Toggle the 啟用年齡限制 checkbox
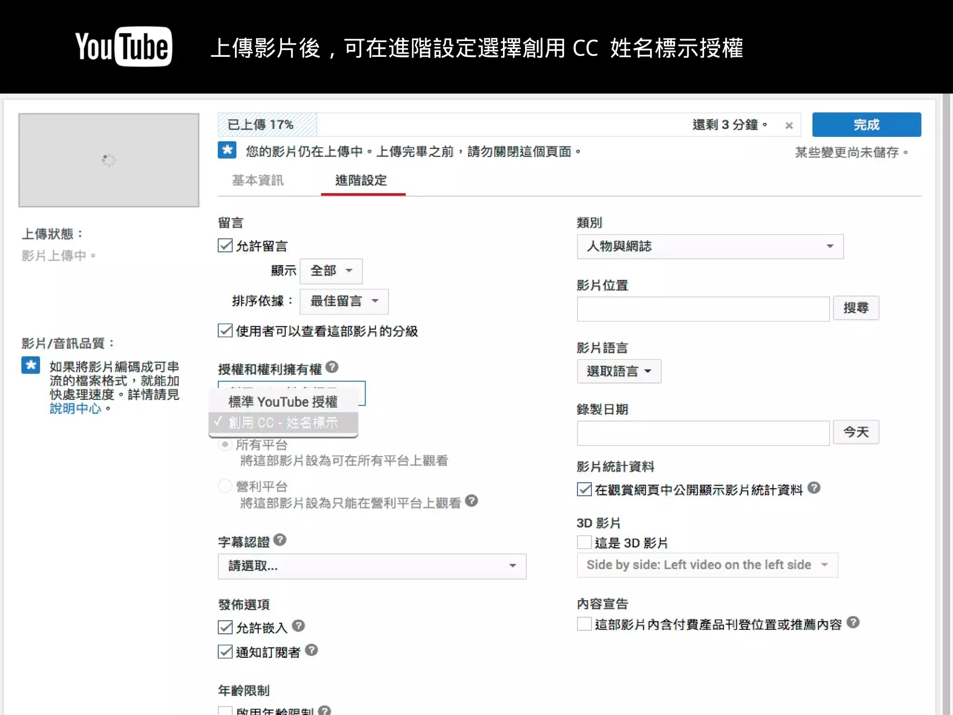The image size is (953, 715). (x=225, y=711)
